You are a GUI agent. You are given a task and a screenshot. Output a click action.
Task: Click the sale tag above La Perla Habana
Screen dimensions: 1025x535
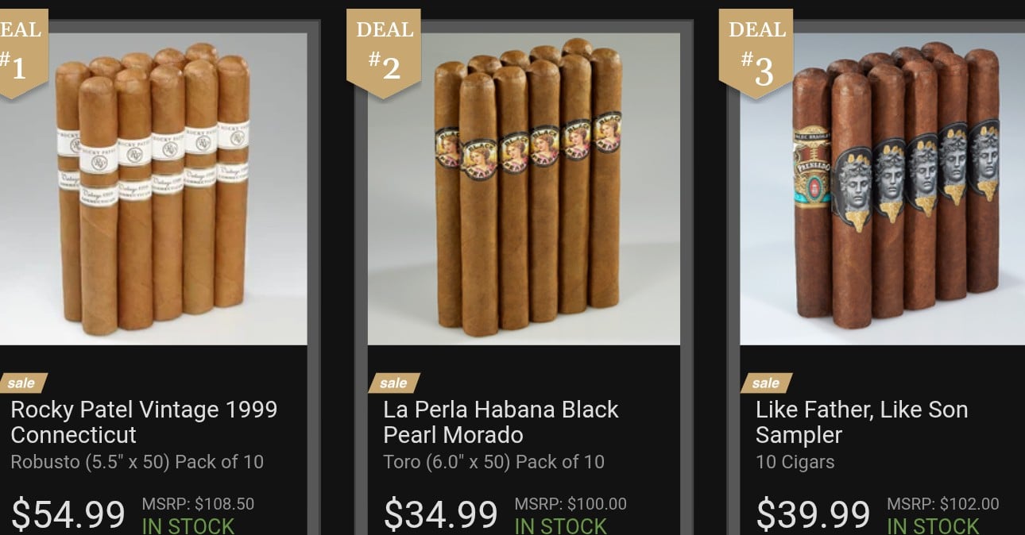pyautogui.click(x=394, y=383)
